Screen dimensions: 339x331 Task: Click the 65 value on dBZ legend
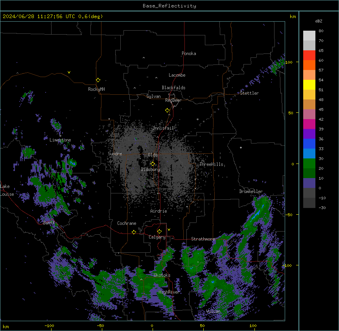(x=321, y=51)
